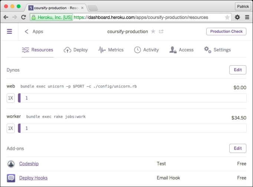Switch to the Resources tab

pos(37,50)
